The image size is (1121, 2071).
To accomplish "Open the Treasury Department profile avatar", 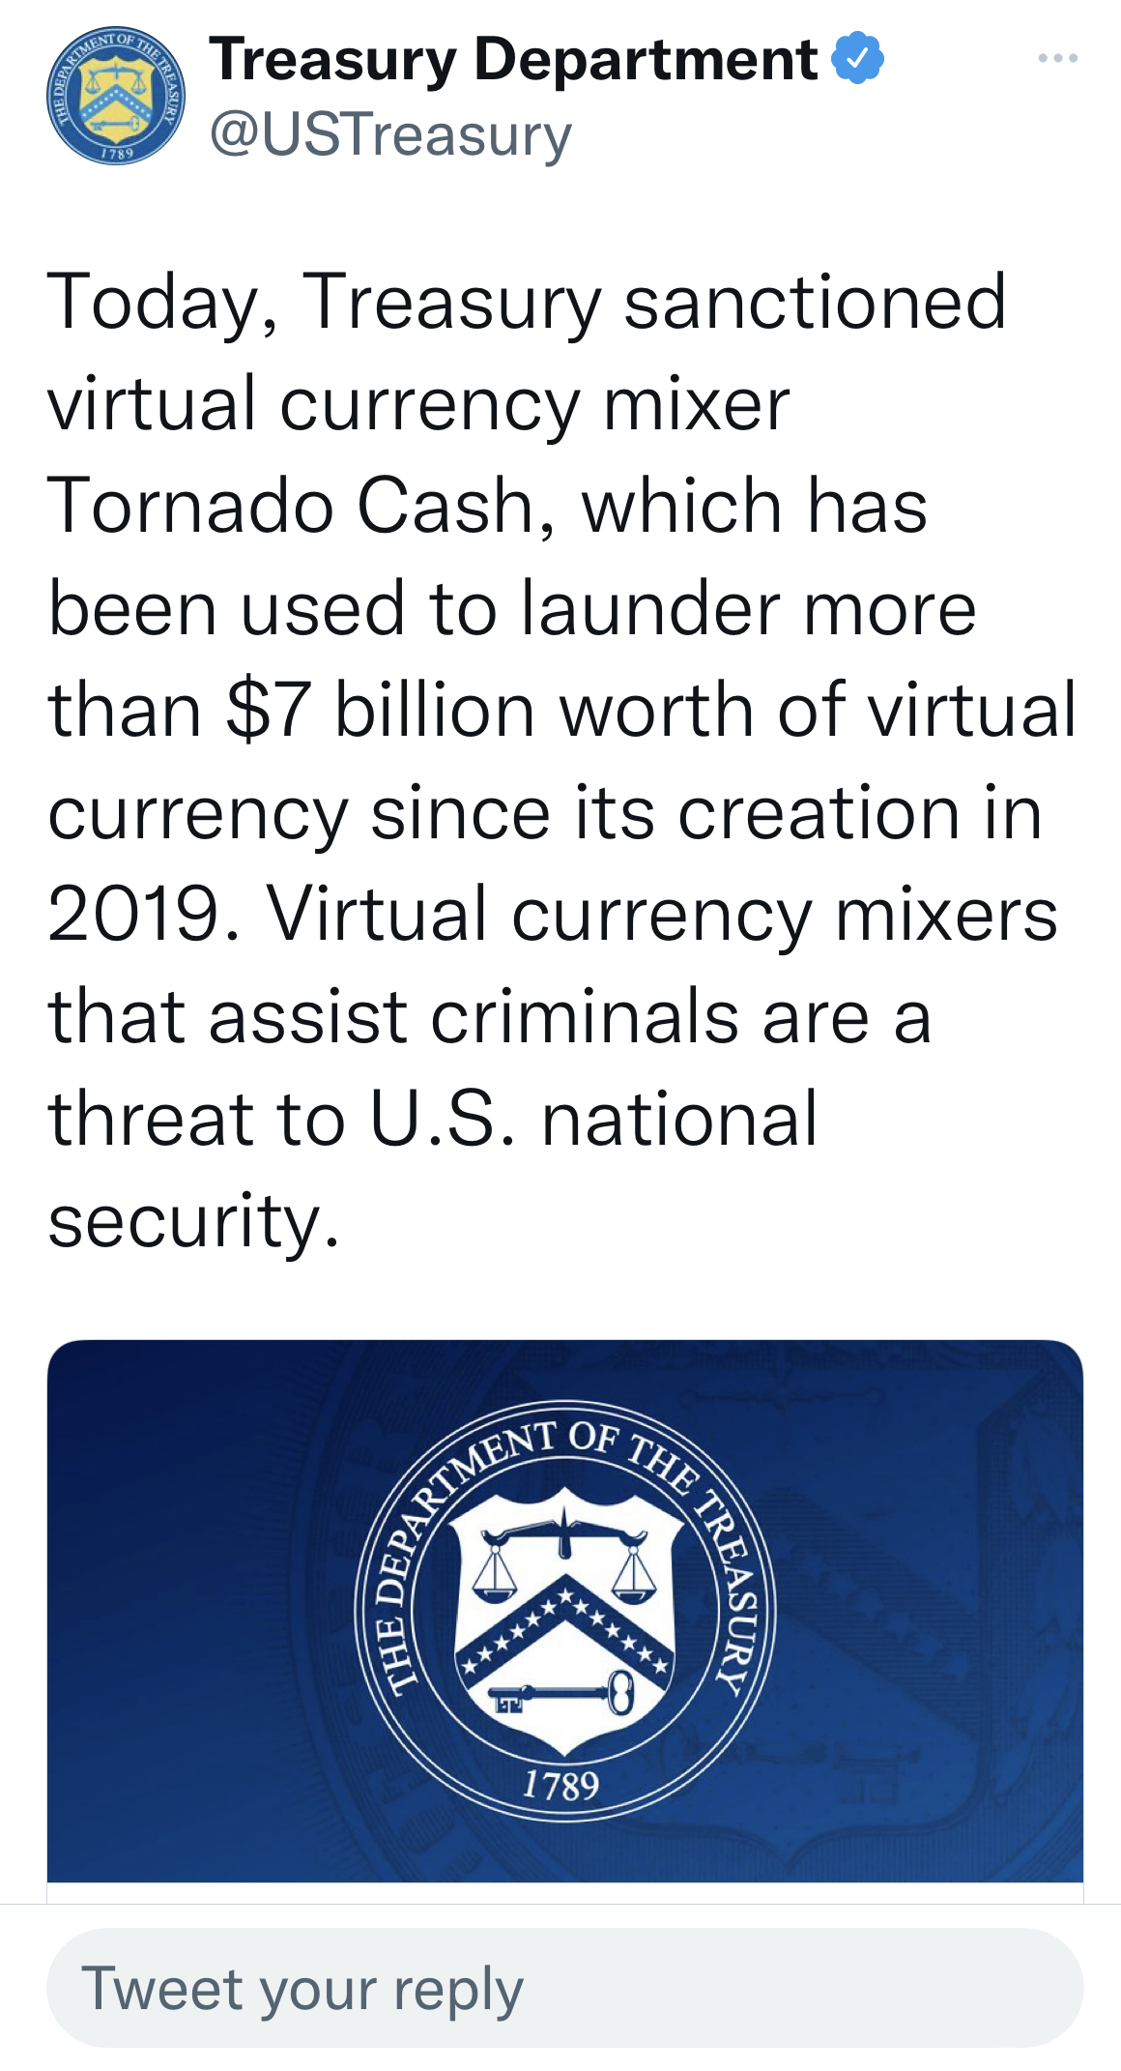I will pos(115,96).
